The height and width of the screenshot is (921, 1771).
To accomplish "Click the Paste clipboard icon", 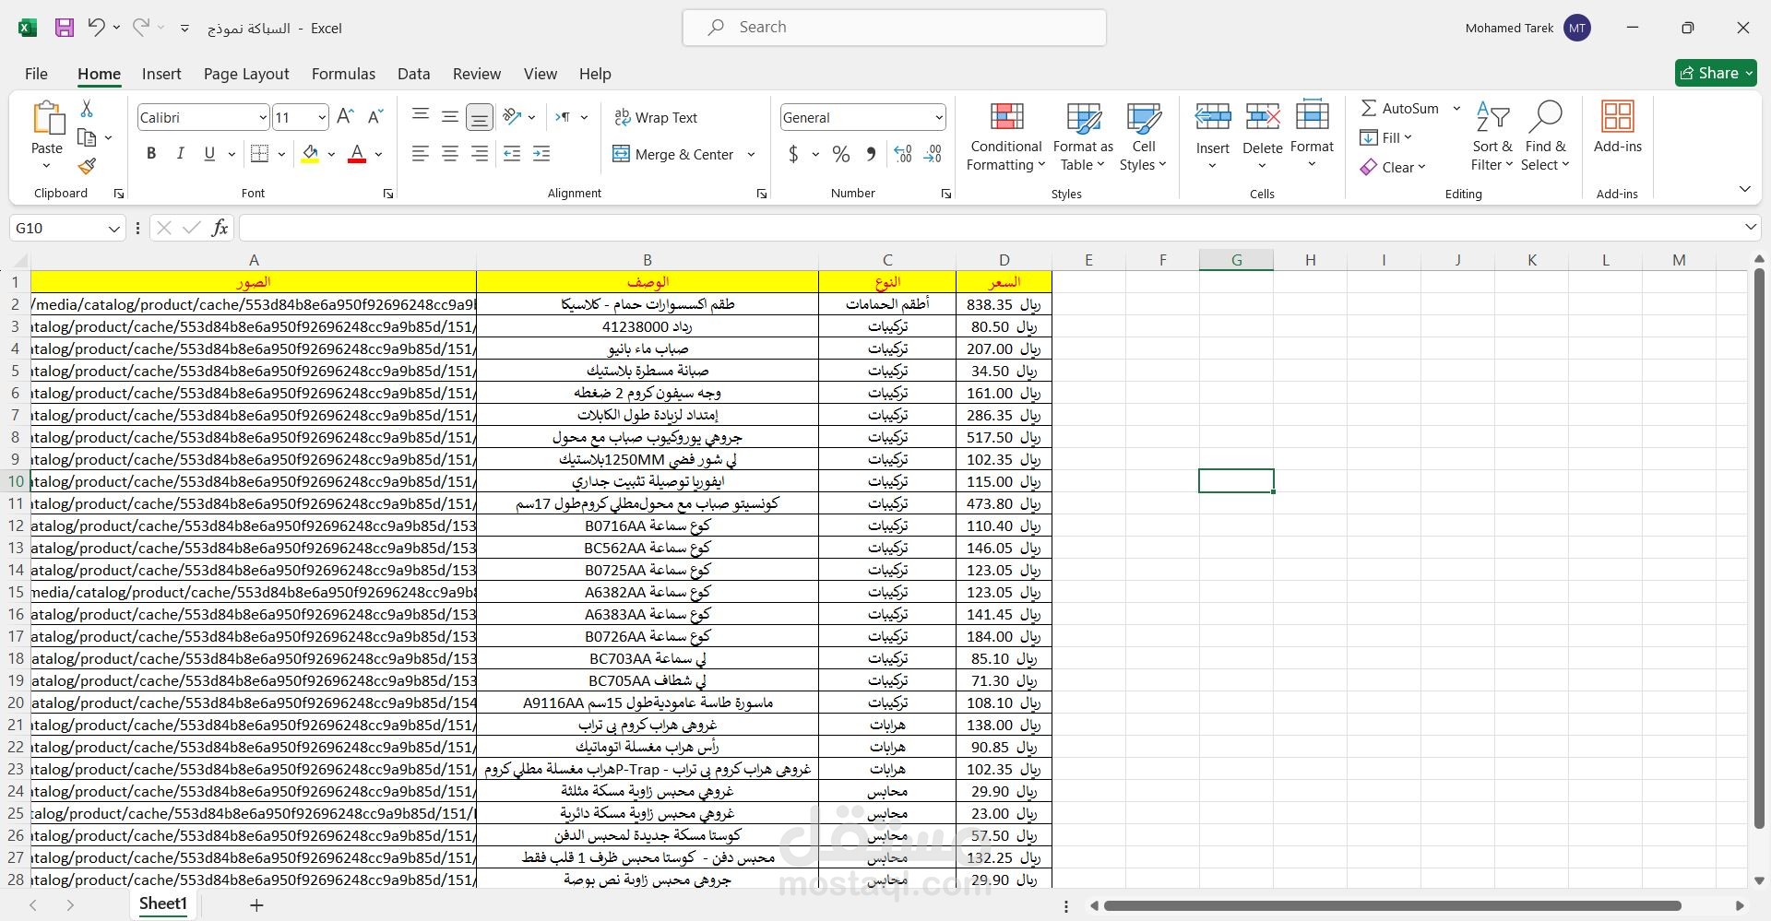I will [x=47, y=118].
